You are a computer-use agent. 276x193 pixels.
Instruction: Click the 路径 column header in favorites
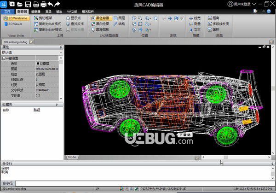point(37,110)
